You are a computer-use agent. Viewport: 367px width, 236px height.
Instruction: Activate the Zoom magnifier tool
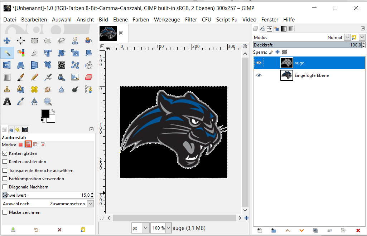point(48,102)
